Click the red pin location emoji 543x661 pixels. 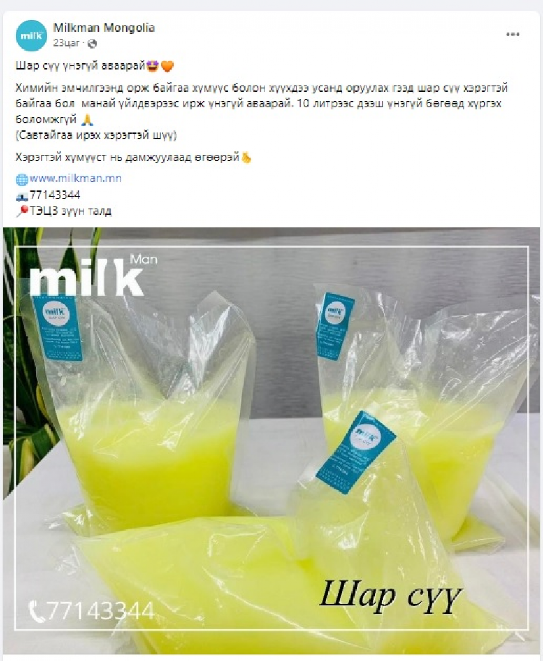pos(22,211)
